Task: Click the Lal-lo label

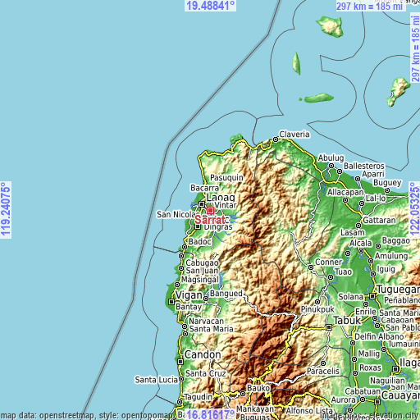Action: [376, 199]
